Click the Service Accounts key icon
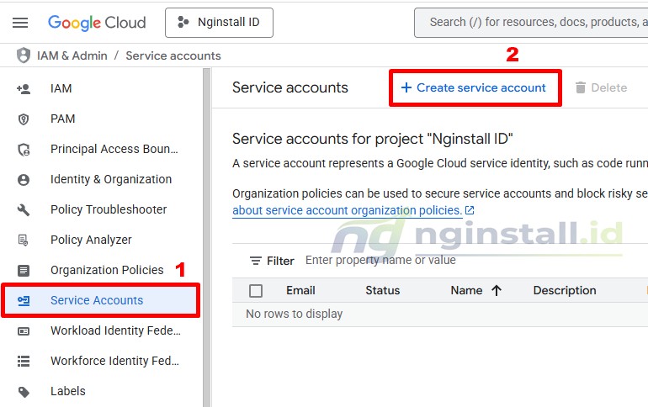 point(24,300)
